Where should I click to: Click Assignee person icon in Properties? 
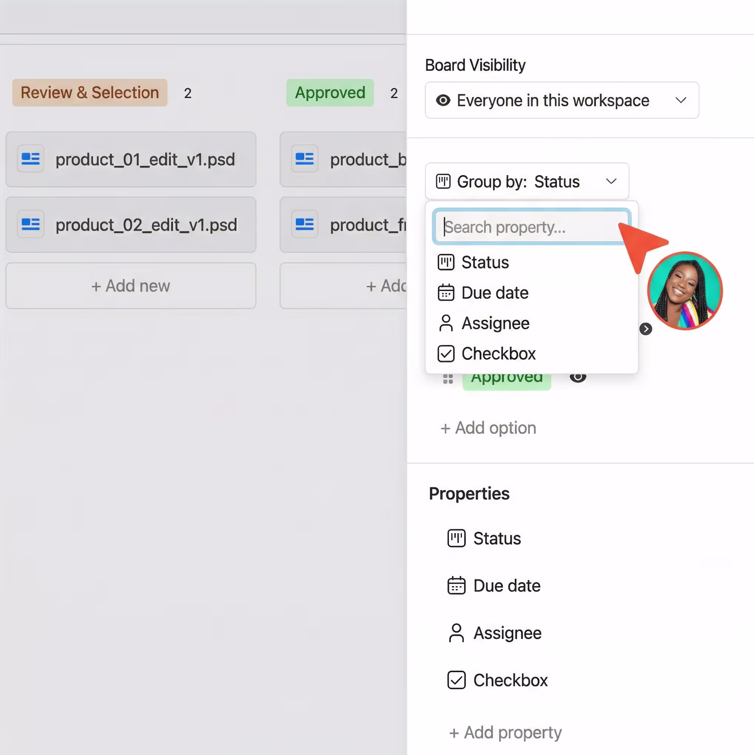click(456, 633)
